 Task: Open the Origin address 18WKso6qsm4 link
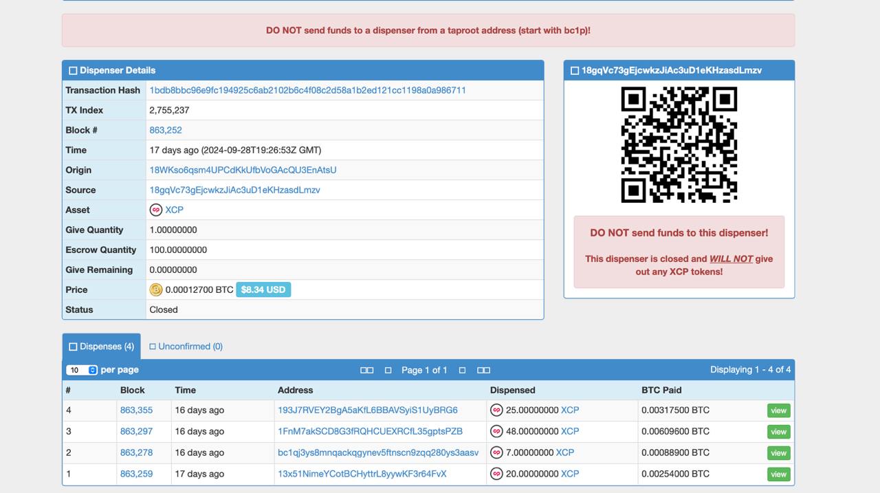coord(243,170)
